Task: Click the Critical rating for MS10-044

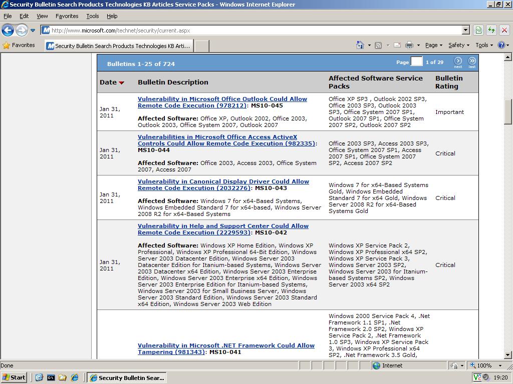Action: click(445, 153)
